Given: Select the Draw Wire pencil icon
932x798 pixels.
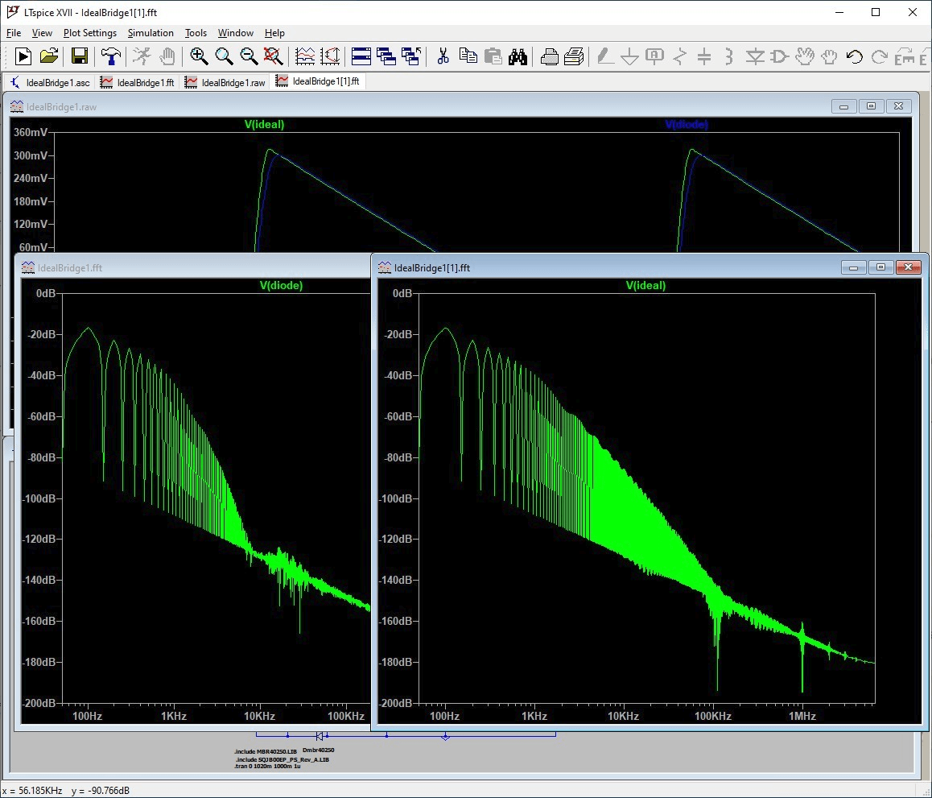Looking at the screenshot, I should point(604,56).
